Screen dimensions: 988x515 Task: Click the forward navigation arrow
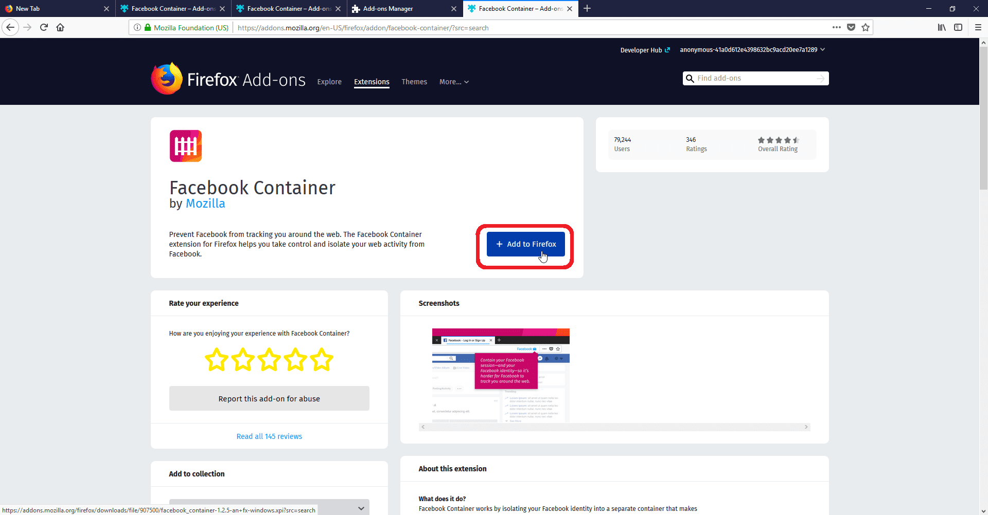[28, 27]
